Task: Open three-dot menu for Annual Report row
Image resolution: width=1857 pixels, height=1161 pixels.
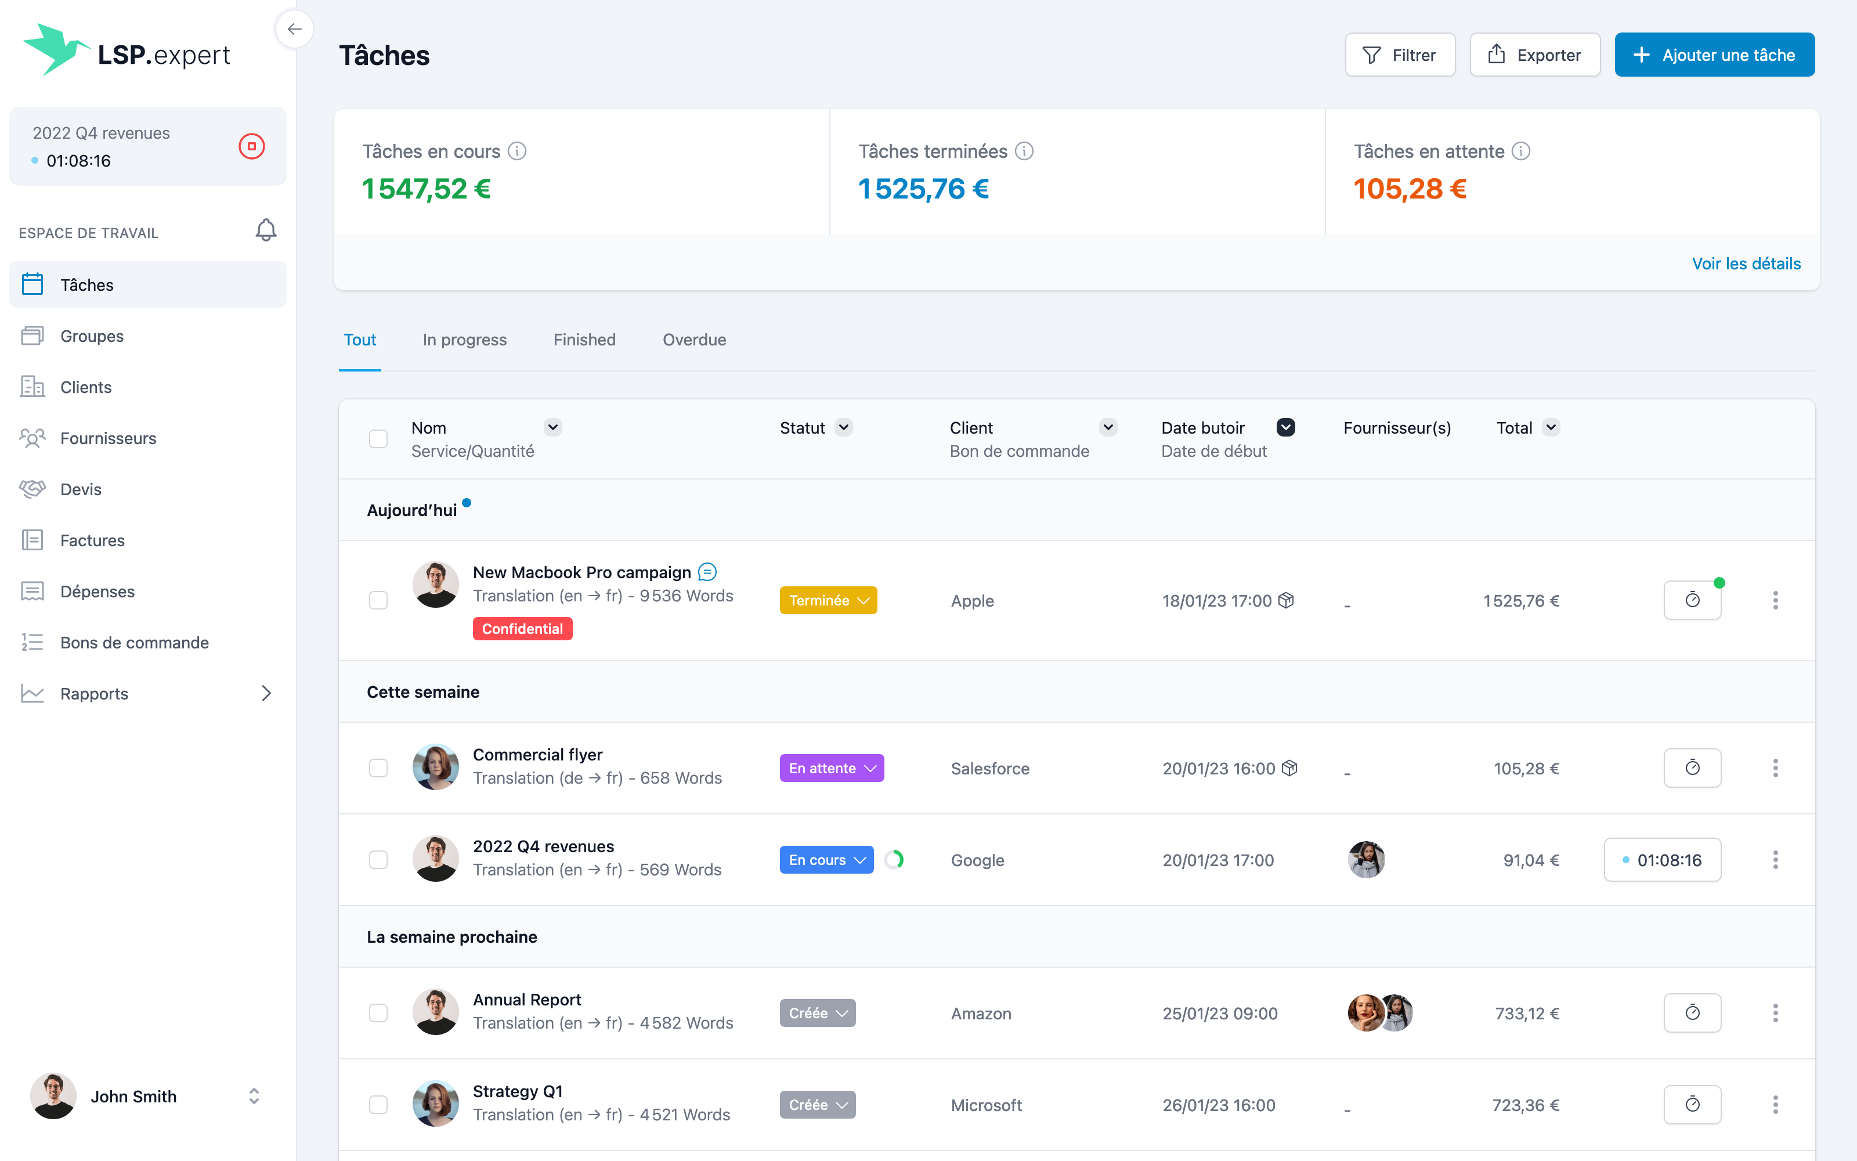Action: coord(1775,1013)
